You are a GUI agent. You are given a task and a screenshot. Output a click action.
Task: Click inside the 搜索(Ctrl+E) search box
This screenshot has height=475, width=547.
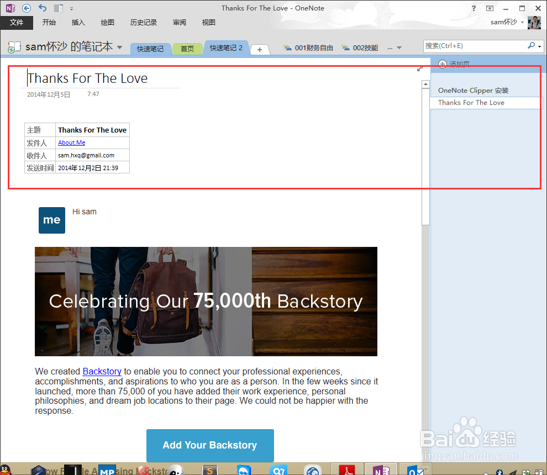(475, 46)
